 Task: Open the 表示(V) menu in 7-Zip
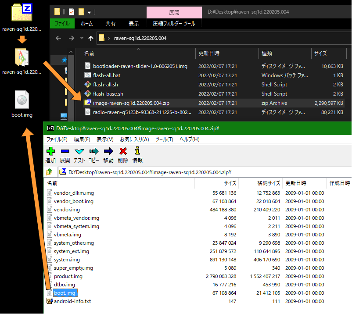point(105,139)
